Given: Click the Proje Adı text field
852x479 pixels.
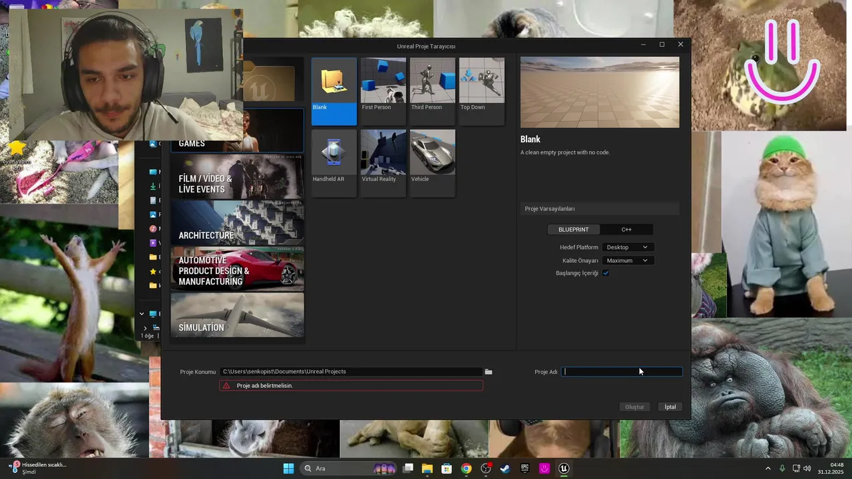Looking at the screenshot, I should click(622, 372).
